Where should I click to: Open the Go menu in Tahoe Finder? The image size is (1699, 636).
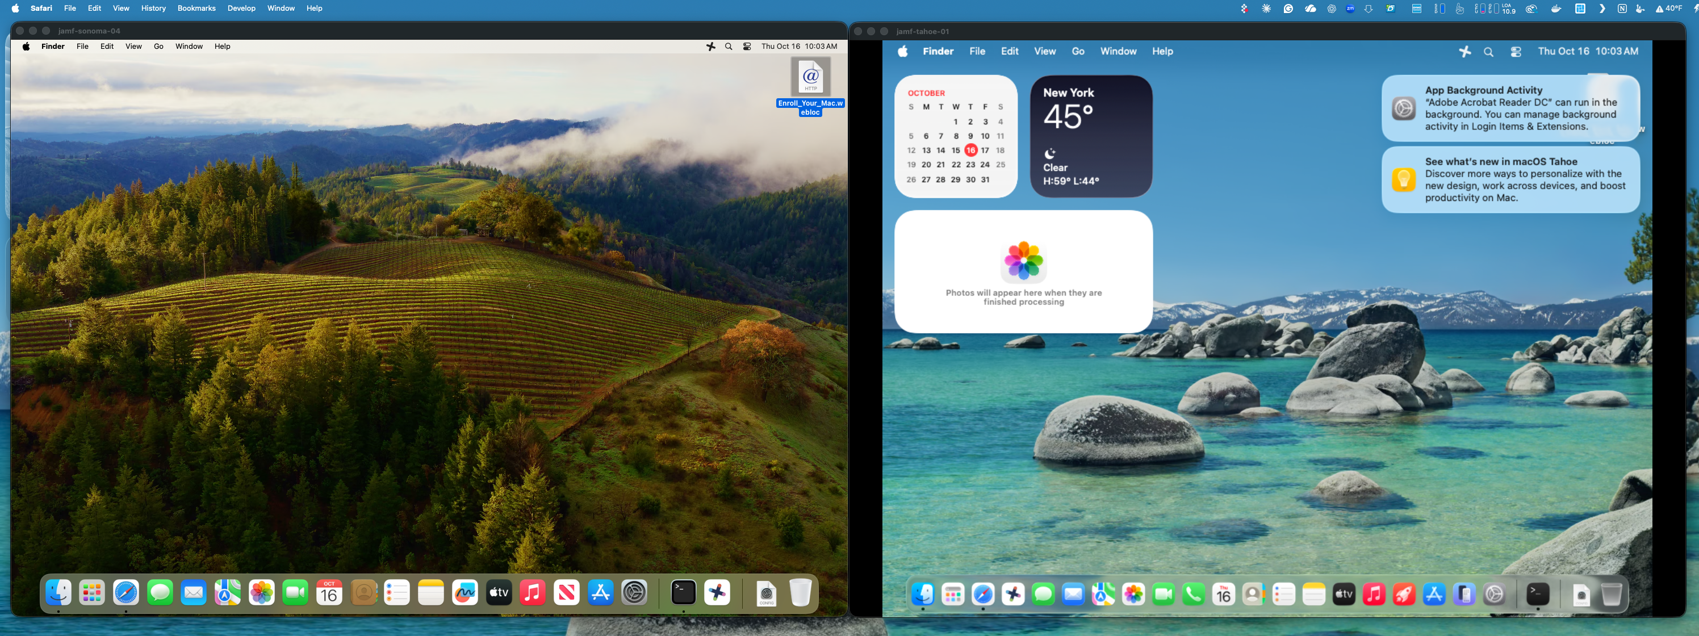[1078, 52]
